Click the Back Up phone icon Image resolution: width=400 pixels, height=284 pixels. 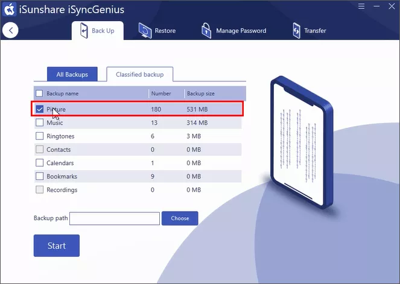click(84, 31)
